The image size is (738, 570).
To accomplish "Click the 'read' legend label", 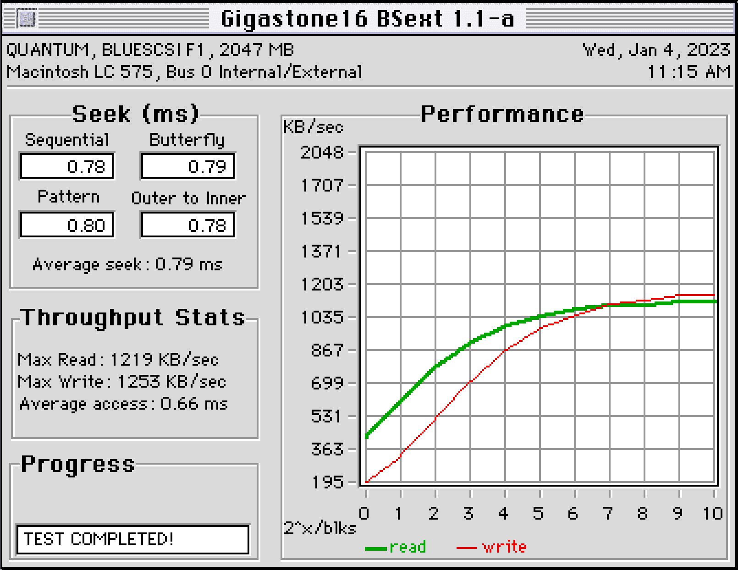I will (408, 547).
